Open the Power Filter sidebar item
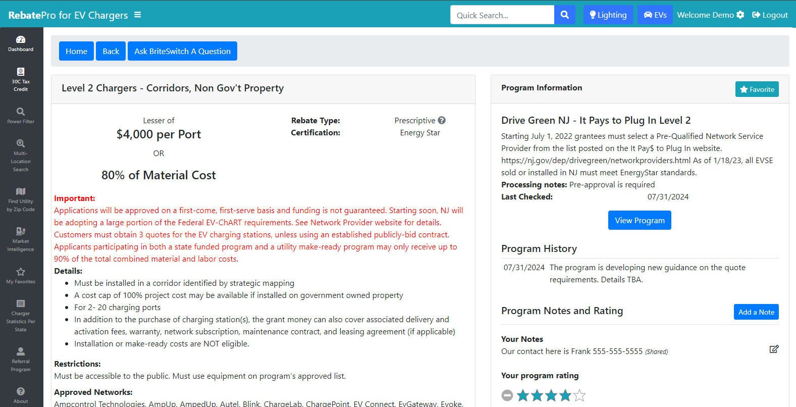The width and height of the screenshot is (796, 407). coord(21,116)
